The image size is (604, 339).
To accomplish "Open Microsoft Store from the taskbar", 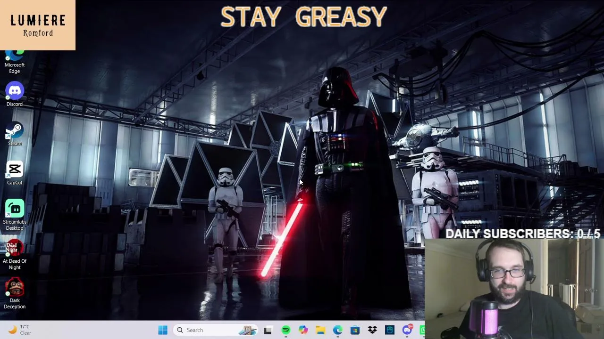I will (x=355, y=330).
